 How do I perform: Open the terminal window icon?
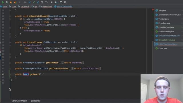(61, 2)
